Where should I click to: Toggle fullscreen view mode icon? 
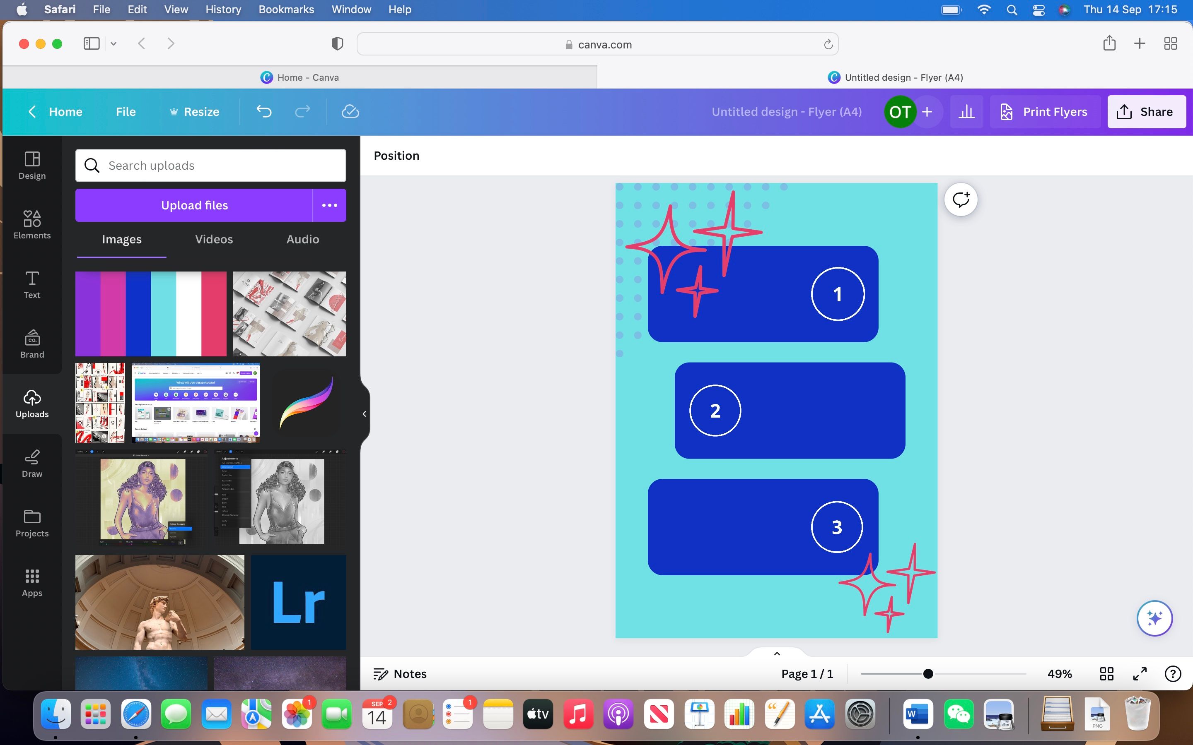(x=1140, y=674)
